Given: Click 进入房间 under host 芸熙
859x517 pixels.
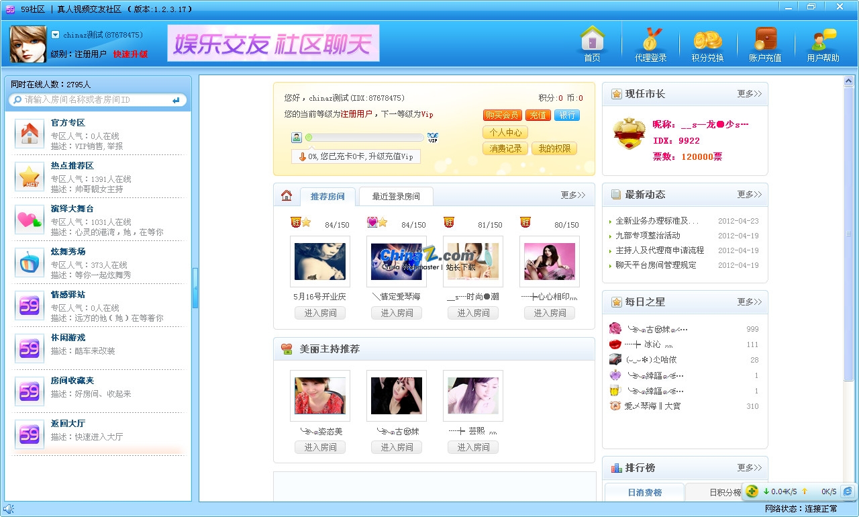Looking at the screenshot, I should 473,447.
